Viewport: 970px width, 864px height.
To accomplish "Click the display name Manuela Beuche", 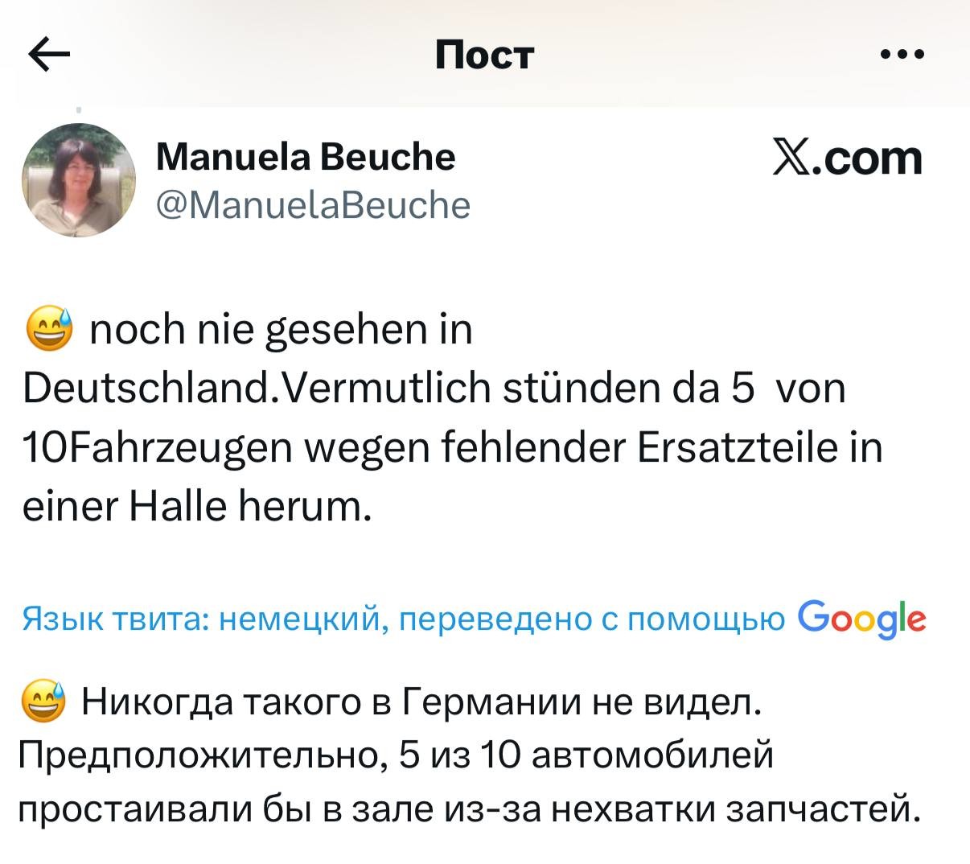I will pos(306,156).
